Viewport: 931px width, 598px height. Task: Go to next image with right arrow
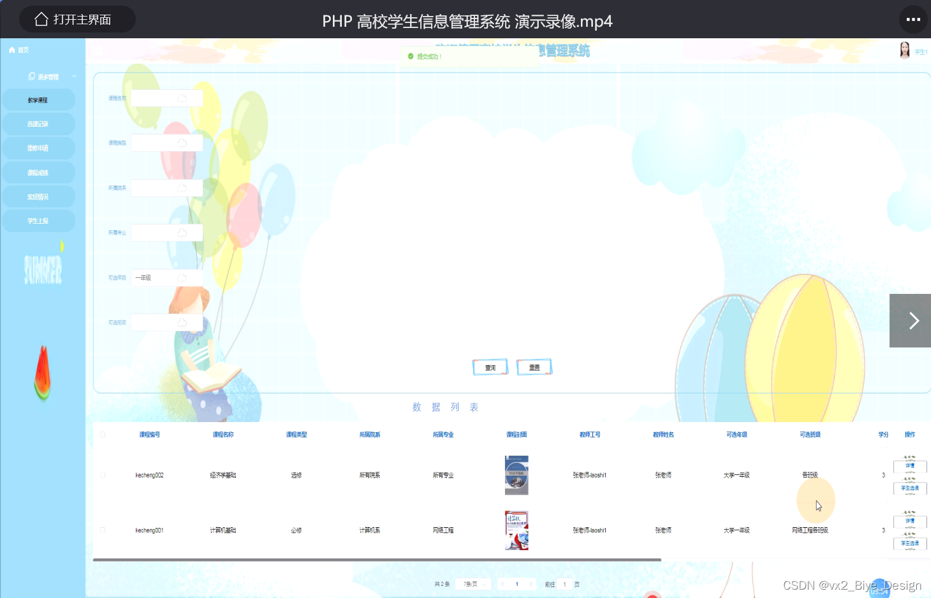point(911,321)
